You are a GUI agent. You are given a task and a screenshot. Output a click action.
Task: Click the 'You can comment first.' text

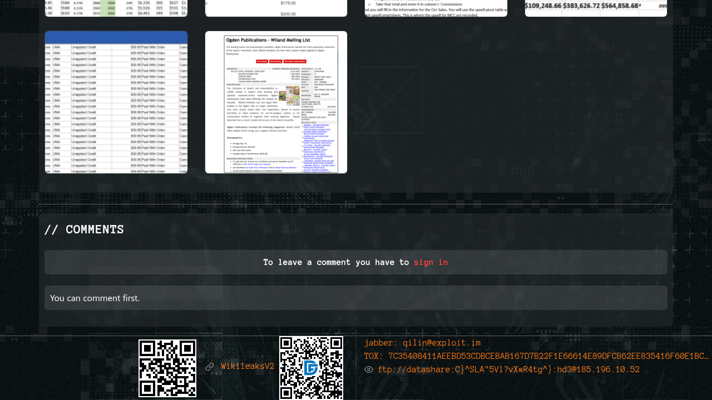(x=95, y=298)
